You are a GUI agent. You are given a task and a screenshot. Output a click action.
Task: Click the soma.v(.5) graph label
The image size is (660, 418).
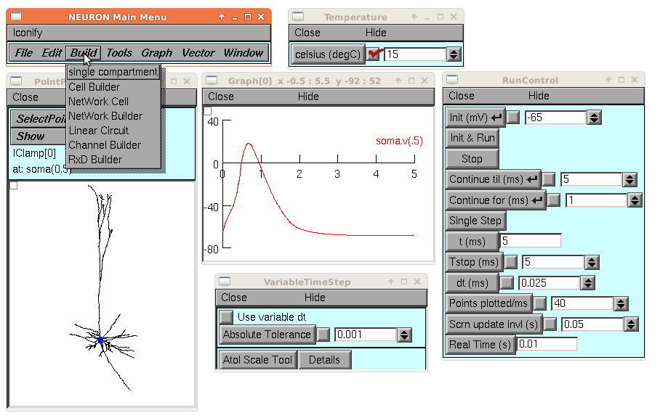tap(399, 141)
